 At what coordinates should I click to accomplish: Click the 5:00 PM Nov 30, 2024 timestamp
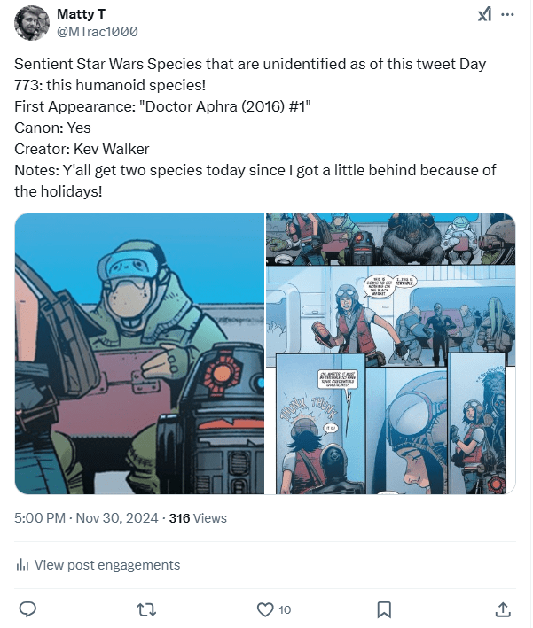[88, 518]
